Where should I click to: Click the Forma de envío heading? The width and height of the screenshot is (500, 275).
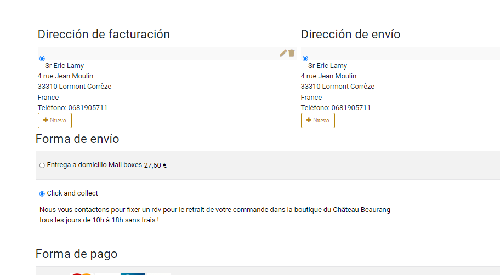point(77,139)
